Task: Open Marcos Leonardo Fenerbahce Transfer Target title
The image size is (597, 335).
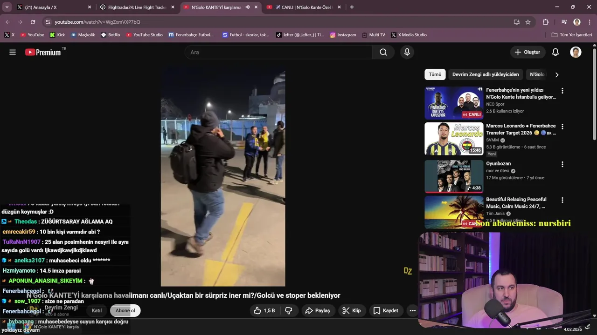Action: (x=521, y=129)
